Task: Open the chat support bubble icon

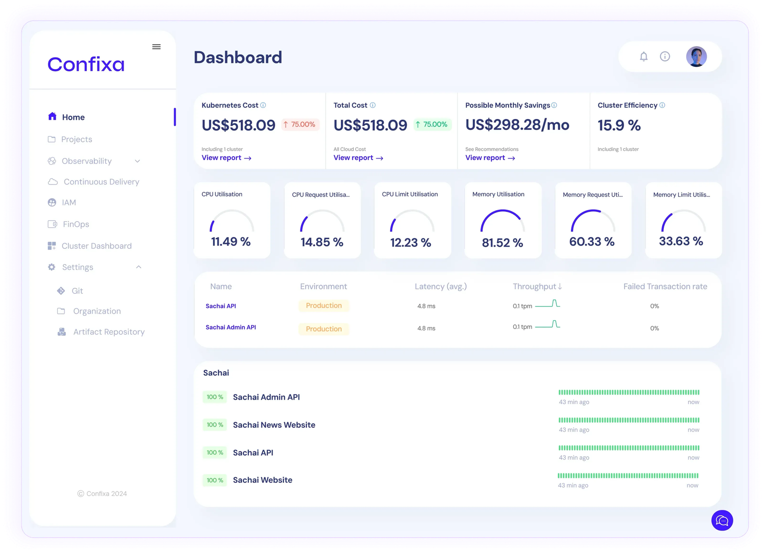Action: (722, 520)
